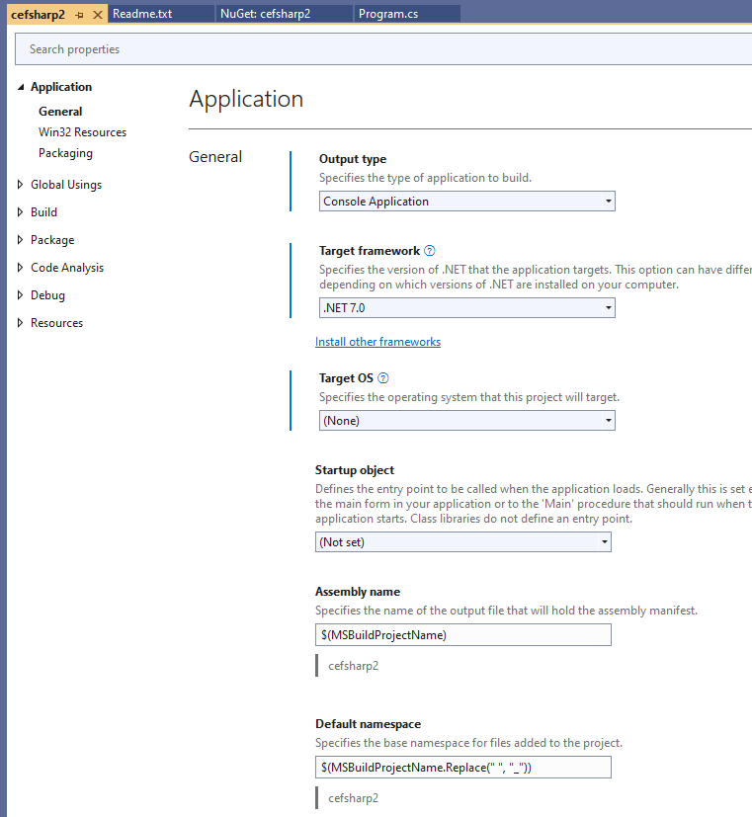Pin the cefsharp2 tab
The width and height of the screenshot is (752, 817).
(x=79, y=15)
